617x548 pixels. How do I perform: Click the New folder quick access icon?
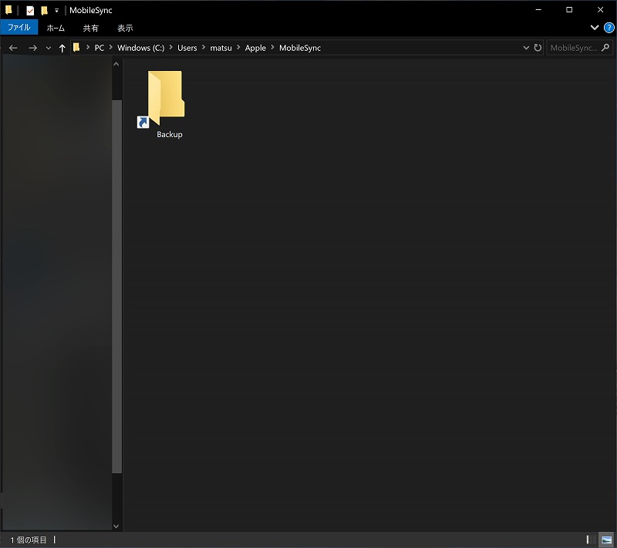[45, 10]
